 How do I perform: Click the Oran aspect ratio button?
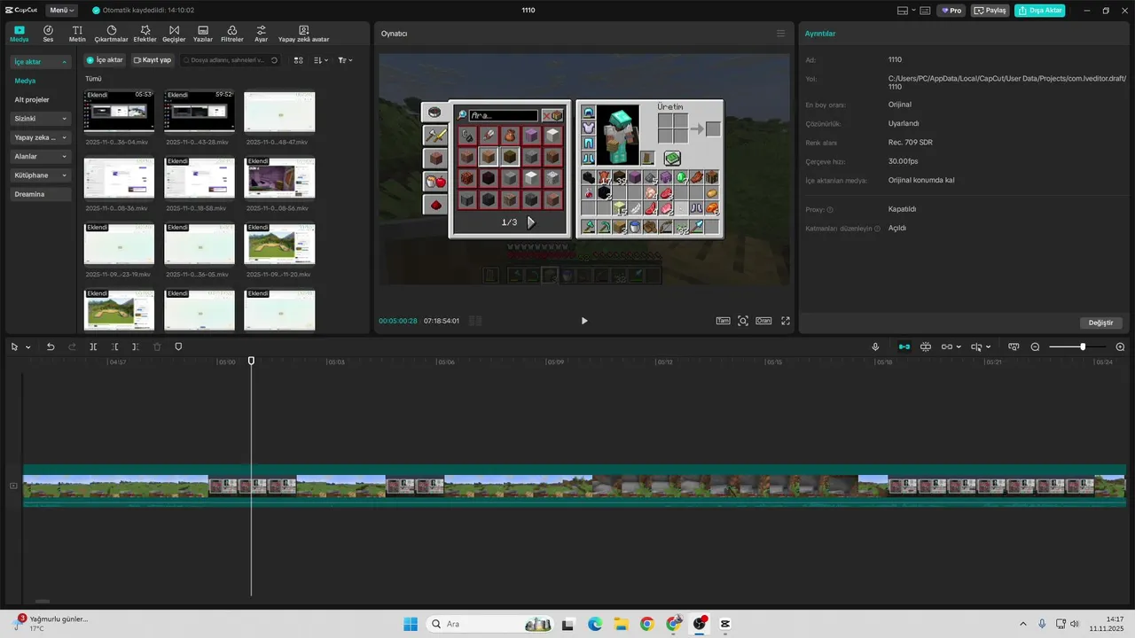[x=763, y=321]
